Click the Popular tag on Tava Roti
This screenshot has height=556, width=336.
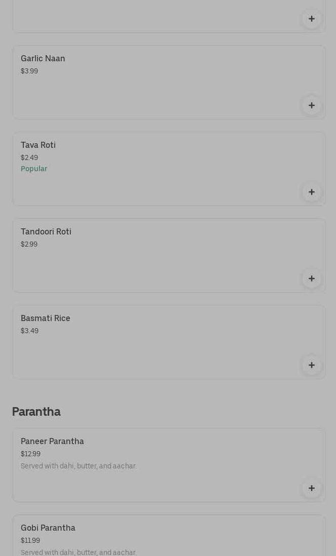pos(34,169)
